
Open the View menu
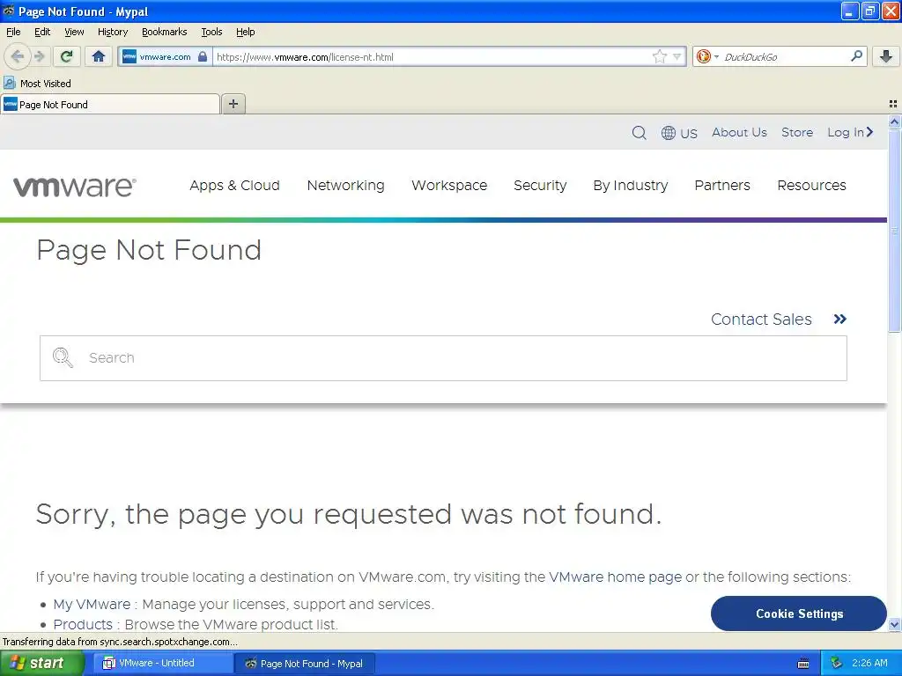[x=74, y=32]
